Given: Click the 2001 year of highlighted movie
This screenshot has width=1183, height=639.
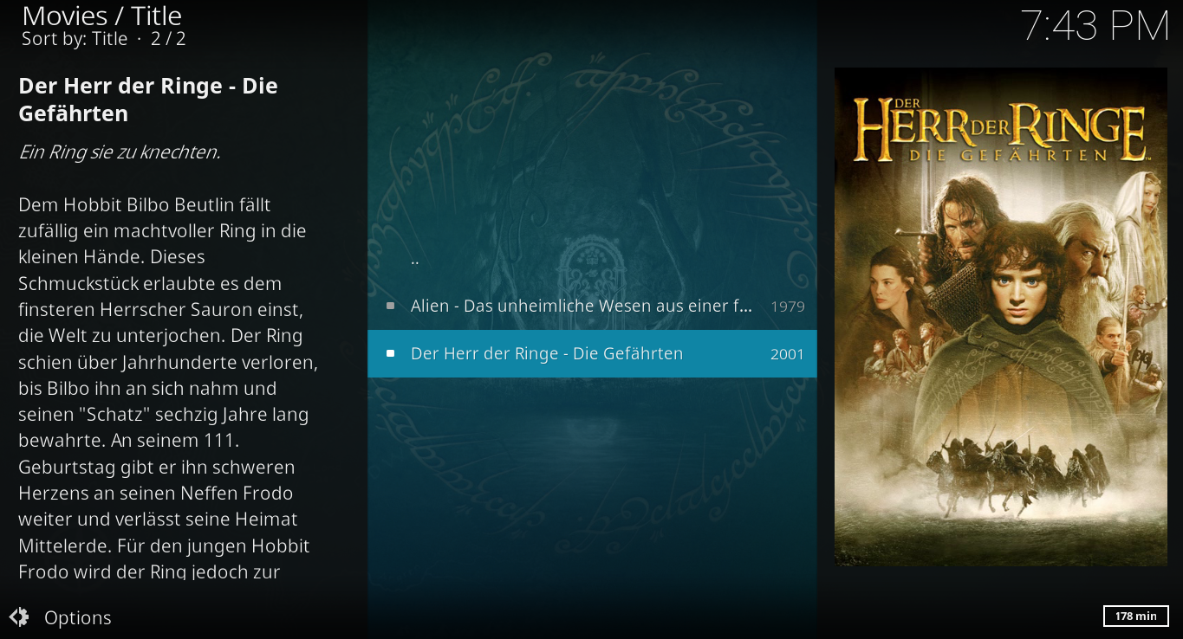Looking at the screenshot, I should [787, 354].
